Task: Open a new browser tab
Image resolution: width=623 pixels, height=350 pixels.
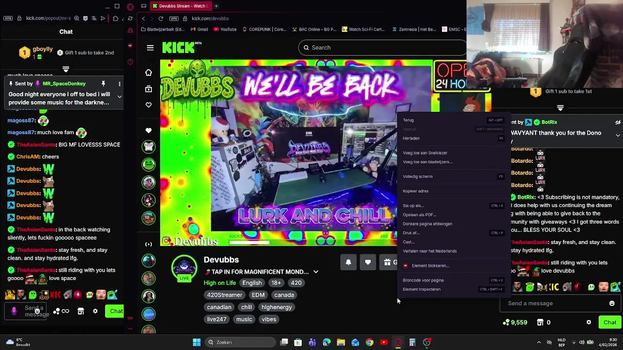Action: point(216,6)
